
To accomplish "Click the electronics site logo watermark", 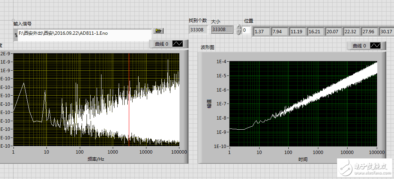I will [363, 167].
